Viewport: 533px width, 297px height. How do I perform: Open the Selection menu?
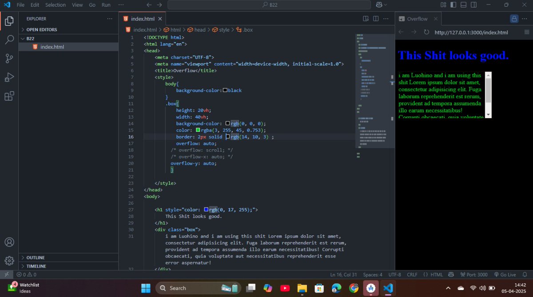click(56, 5)
